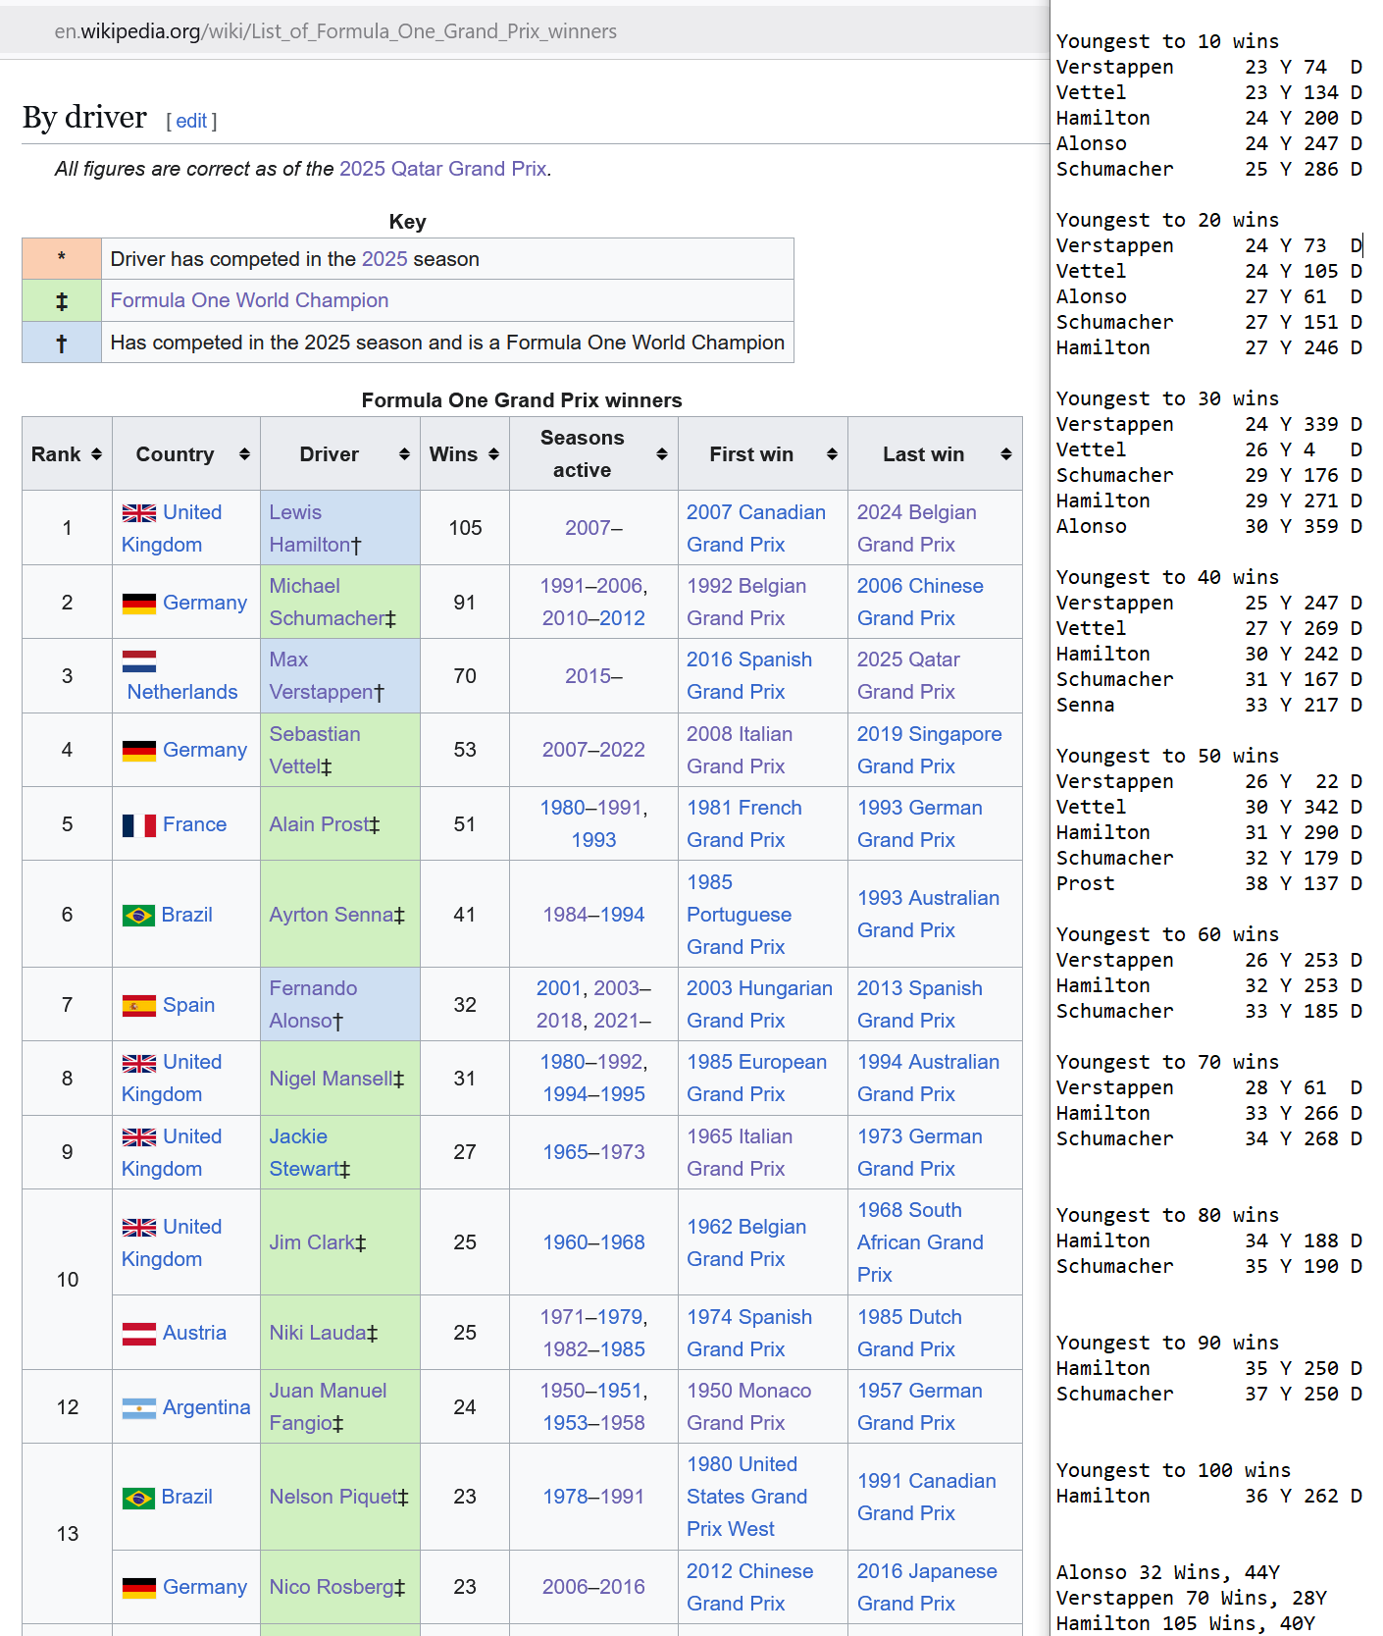
Task: Click the UK flag in Lewis Hamilton's row
Action: tap(139, 512)
